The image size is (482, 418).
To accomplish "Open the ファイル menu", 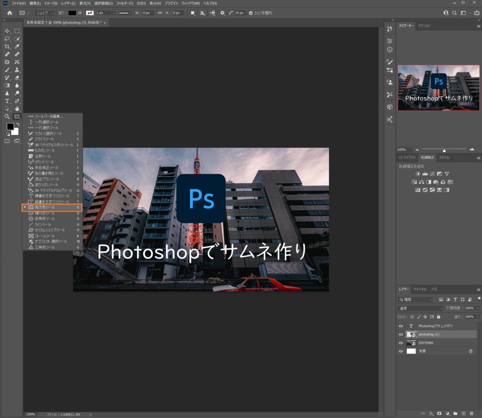I will (19, 3).
